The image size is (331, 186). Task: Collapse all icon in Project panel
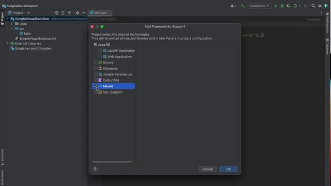69,13
